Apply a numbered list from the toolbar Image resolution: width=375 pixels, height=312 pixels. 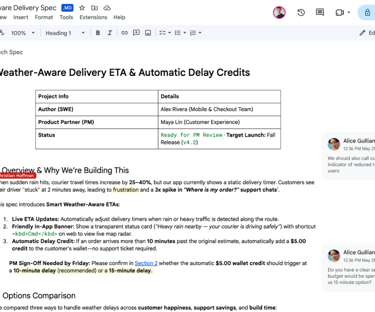(193, 33)
